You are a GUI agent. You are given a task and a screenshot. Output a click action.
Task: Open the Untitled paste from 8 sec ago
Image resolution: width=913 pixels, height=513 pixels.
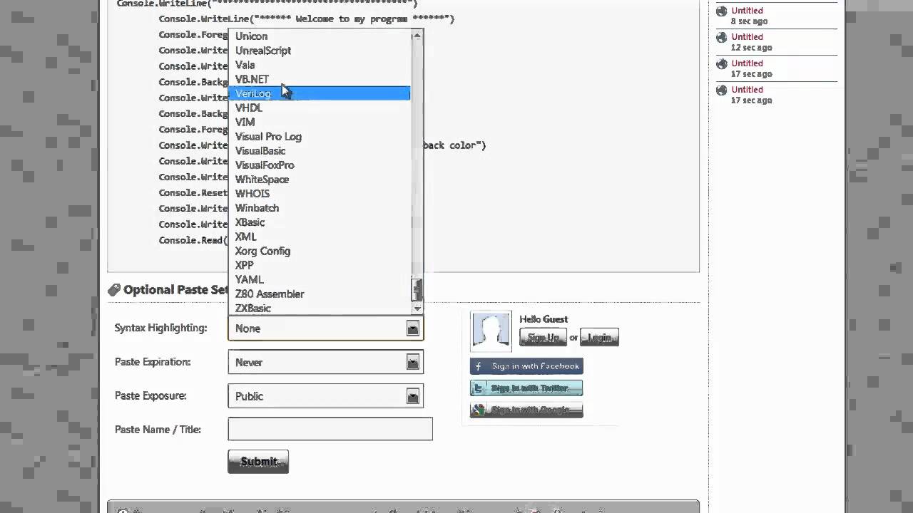[747, 11]
